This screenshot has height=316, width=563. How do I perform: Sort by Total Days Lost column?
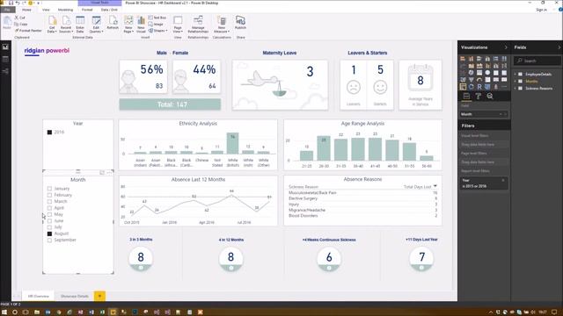[417, 187]
